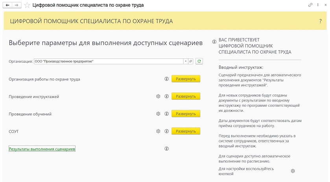
Task: Click info icon beside ВАС ПРИВЕТСТВУЕТ heading
Action: 214,42
